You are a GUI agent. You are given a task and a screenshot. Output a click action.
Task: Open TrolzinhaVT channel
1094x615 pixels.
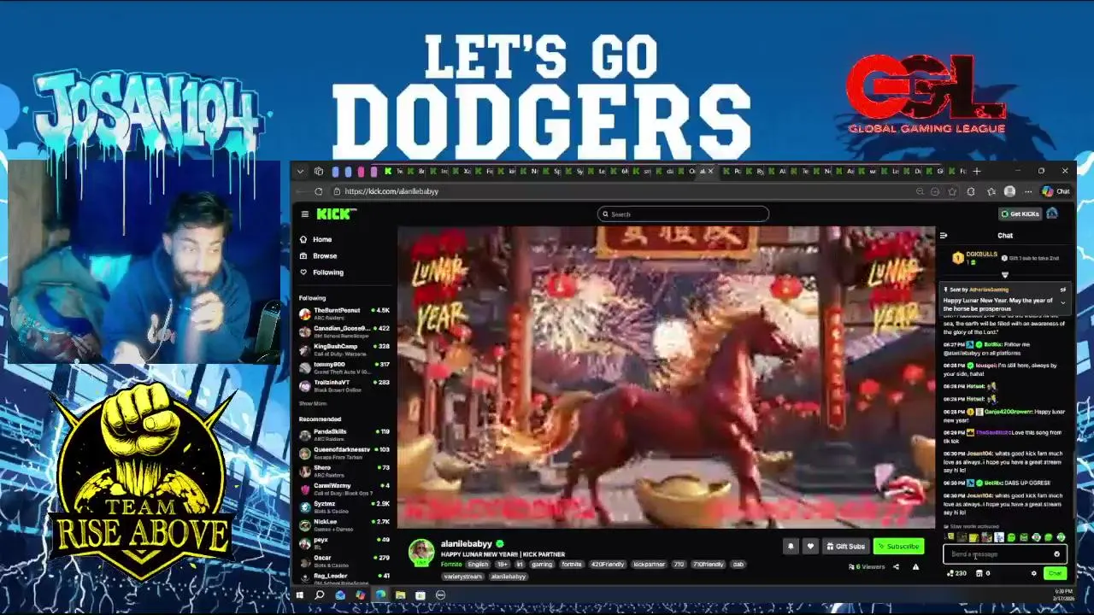tap(344, 385)
